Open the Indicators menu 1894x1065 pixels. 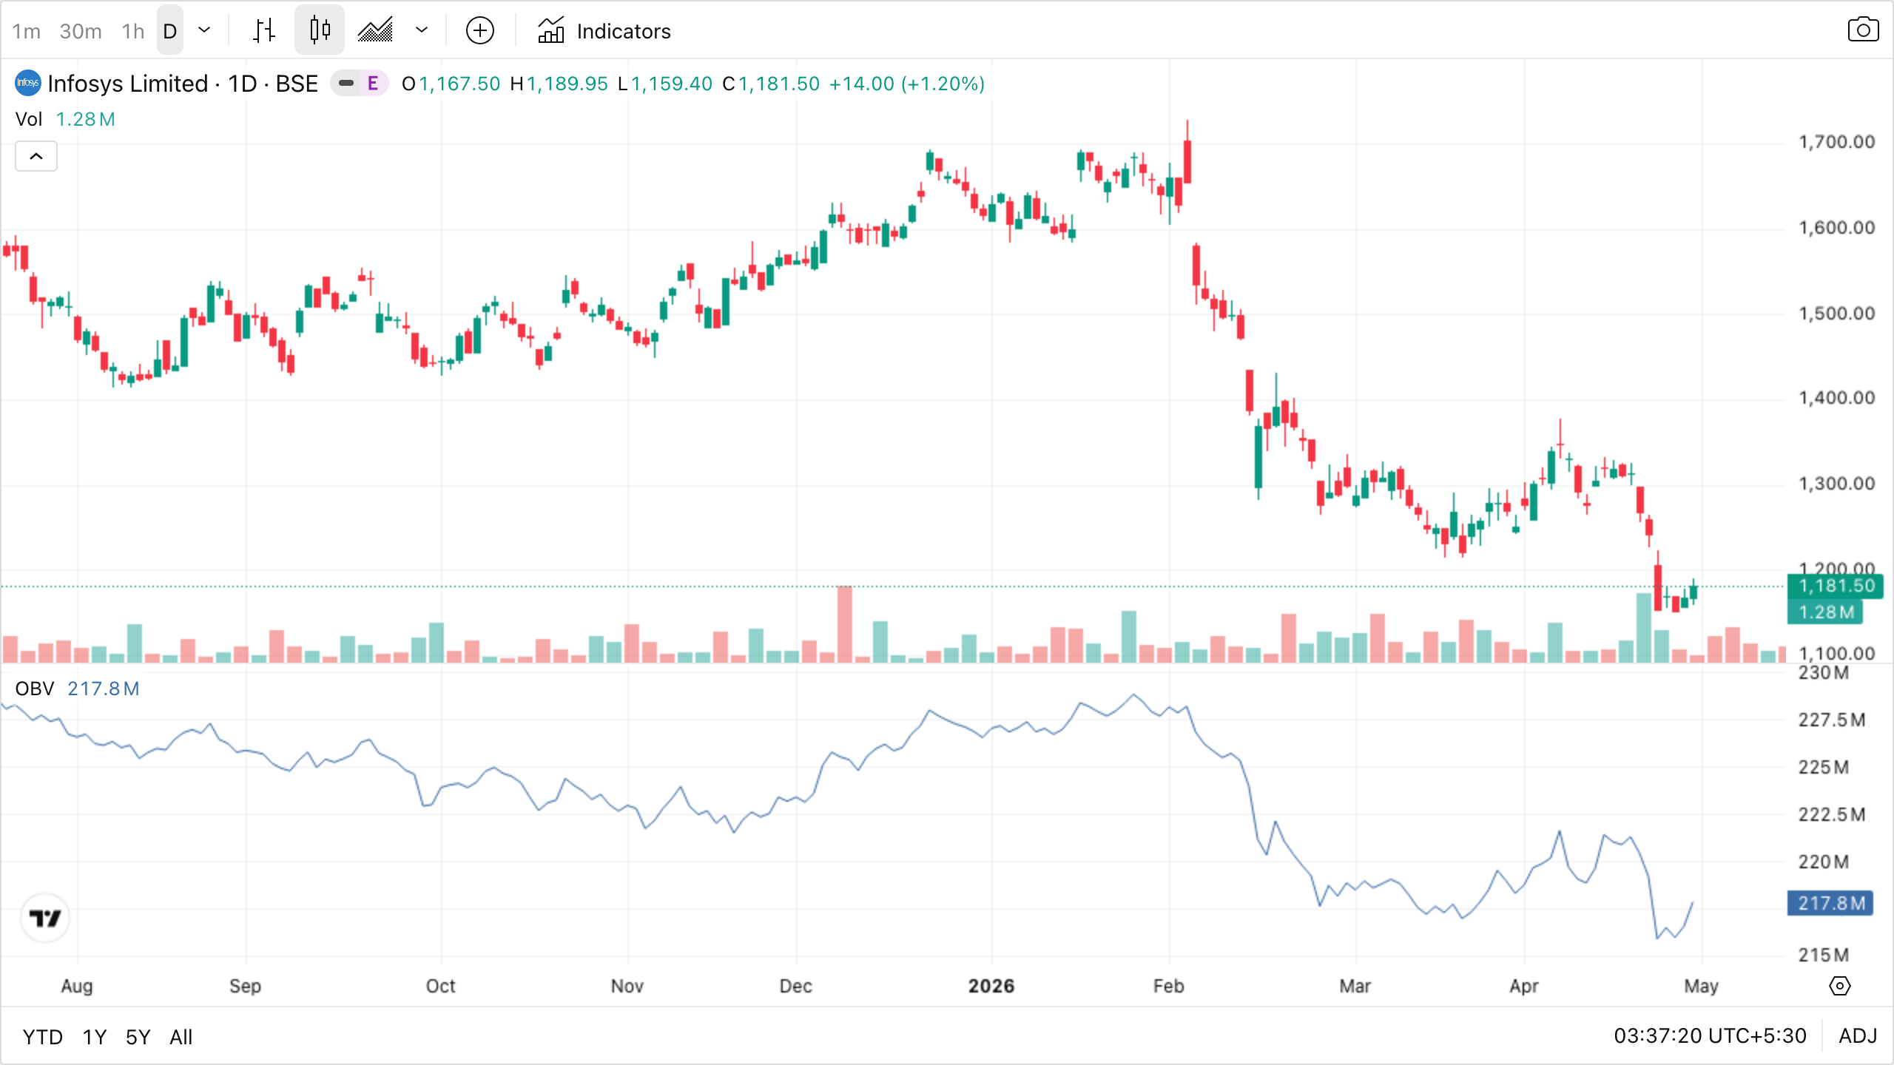604,31
